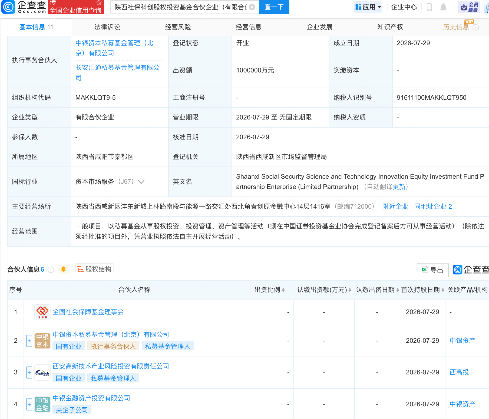Open 企业中心 in the header
The image size is (489, 419).
[404, 7]
